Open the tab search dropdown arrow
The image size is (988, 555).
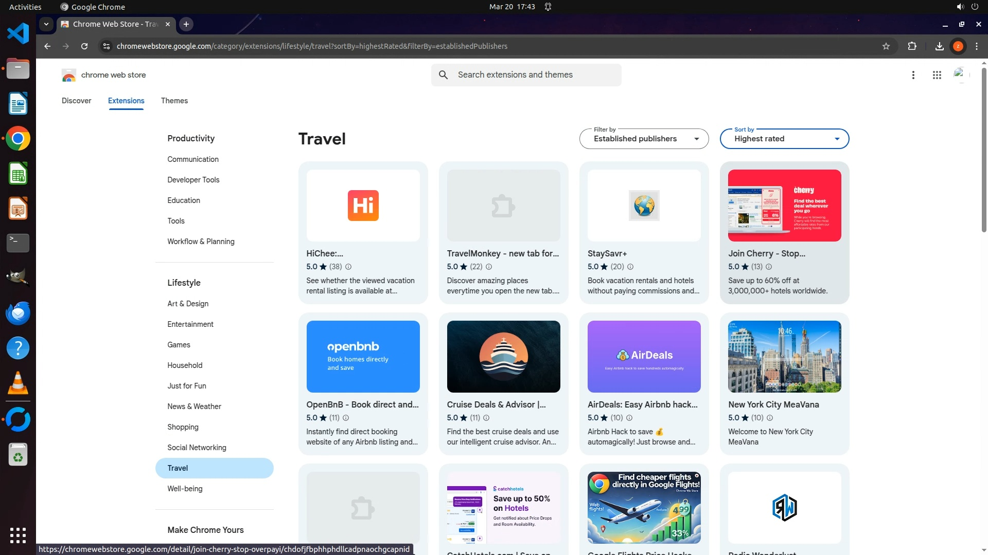click(46, 24)
